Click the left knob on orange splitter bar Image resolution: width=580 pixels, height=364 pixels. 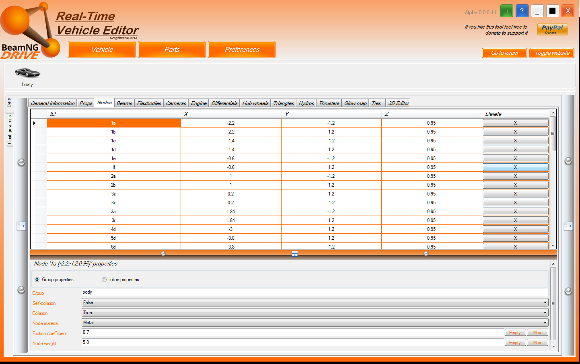click(x=163, y=253)
